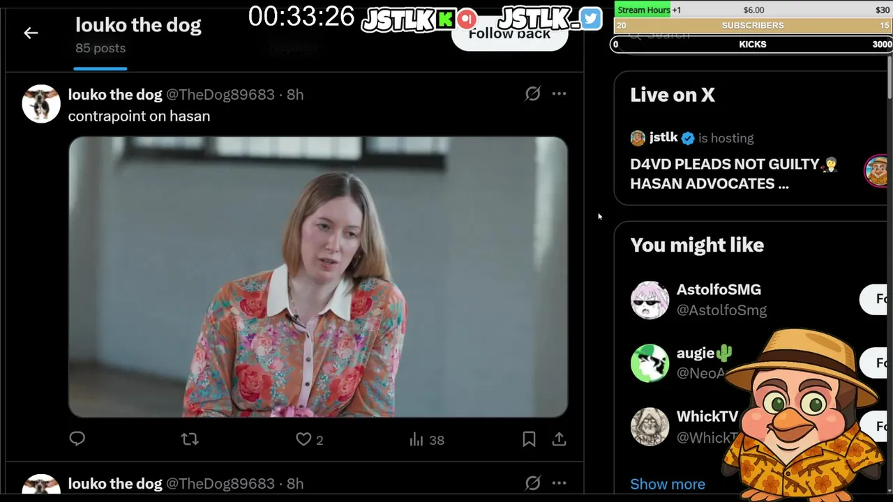This screenshot has width=893, height=502.
Task: Click the @AstolfoSmg handle
Action: pos(721,310)
